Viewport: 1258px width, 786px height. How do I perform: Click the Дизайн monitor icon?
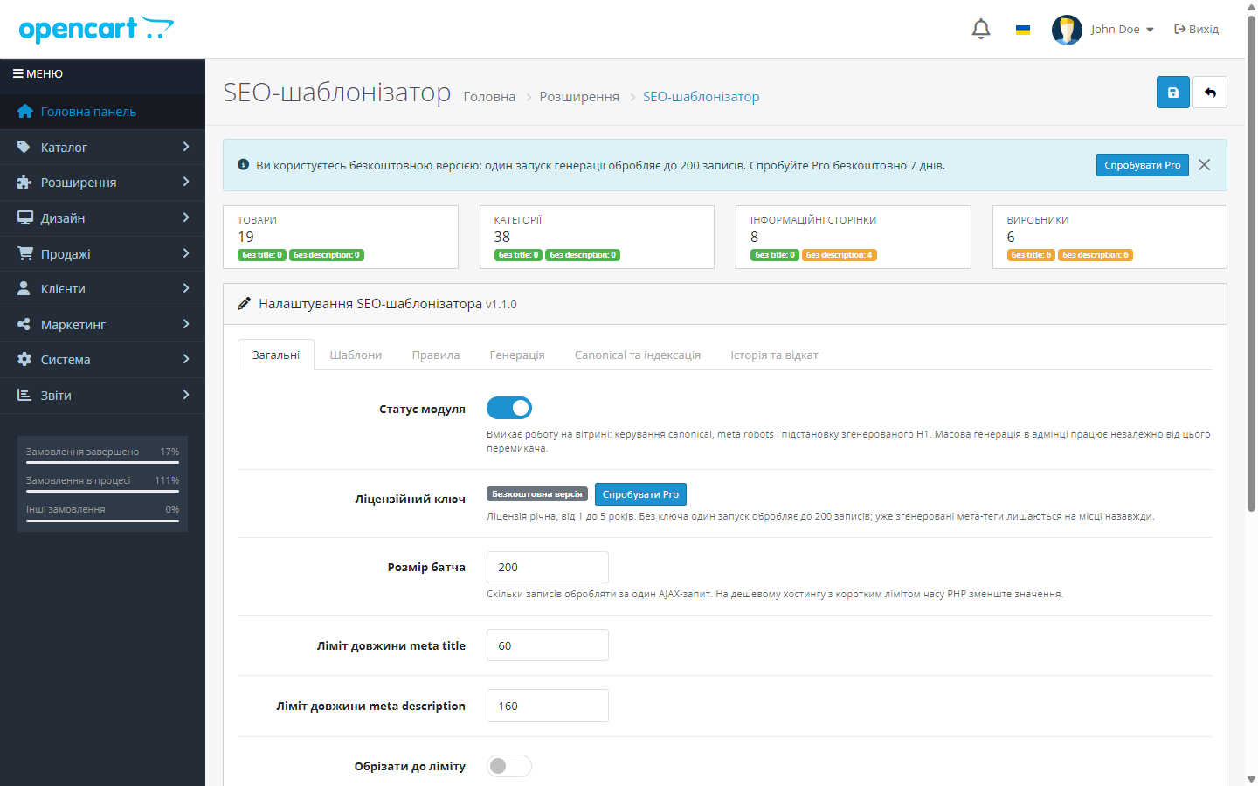point(25,218)
